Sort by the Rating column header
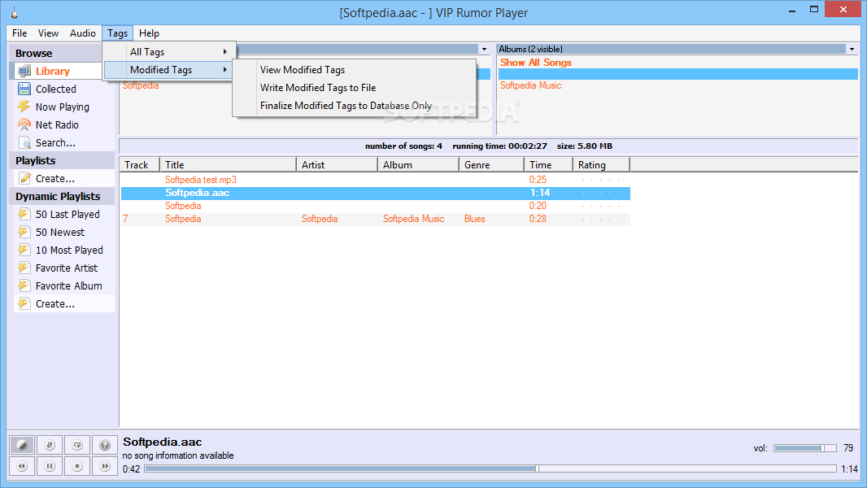The image size is (867, 488). pos(602,164)
